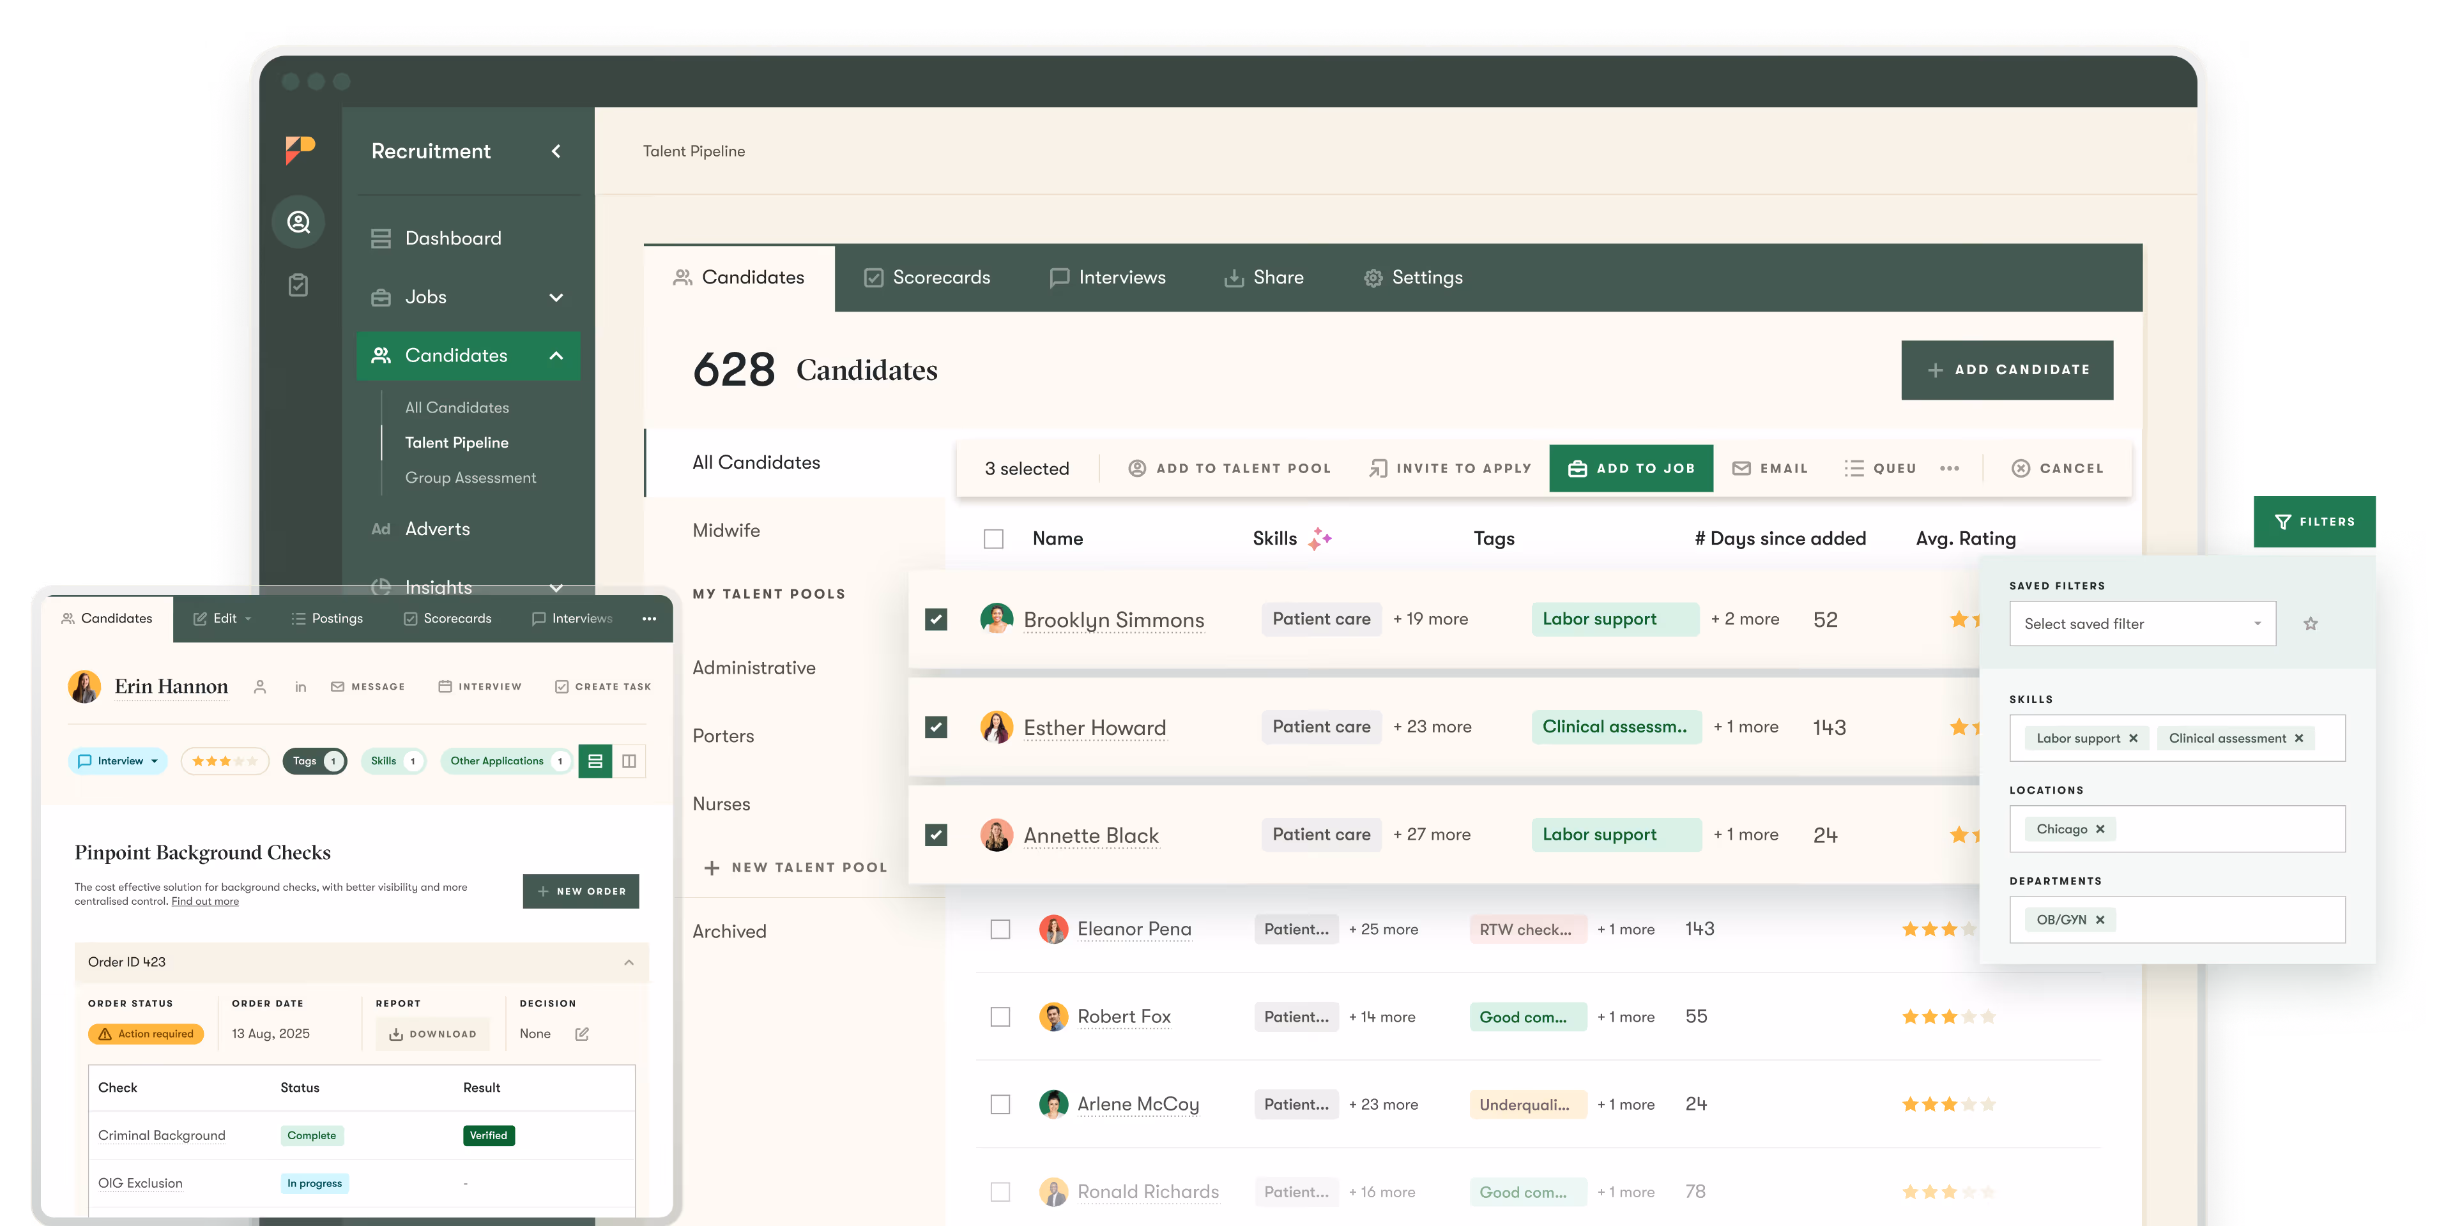Click the AI sparkle icon beside Skills
This screenshot has height=1226, width=2453.
[1320, 539]
